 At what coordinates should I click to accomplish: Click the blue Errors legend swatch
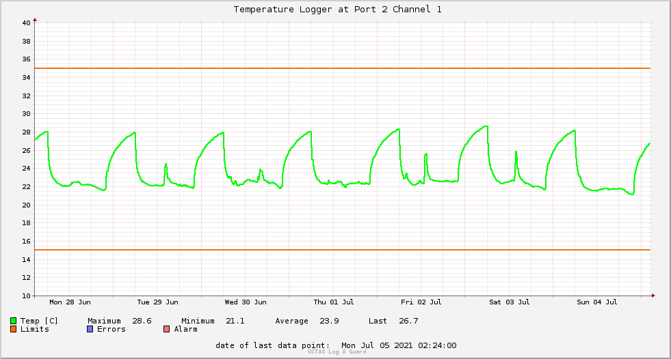(90, 329)
